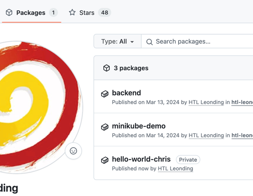Click the container icon next to backend

coord(105,94)
